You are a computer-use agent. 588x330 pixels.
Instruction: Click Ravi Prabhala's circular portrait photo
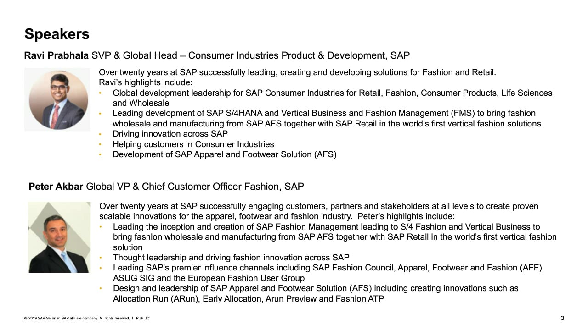click(x=57, y=99)
